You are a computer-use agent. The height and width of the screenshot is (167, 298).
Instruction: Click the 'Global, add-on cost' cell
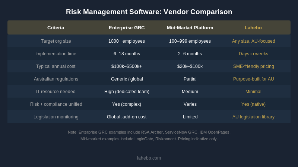pyautogui.click(x=127, y=117)
